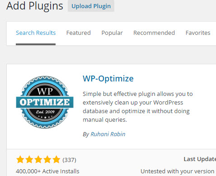Click the fourth rating star
The width and height of the screenshot is (216, 176).
pos(47,160)
